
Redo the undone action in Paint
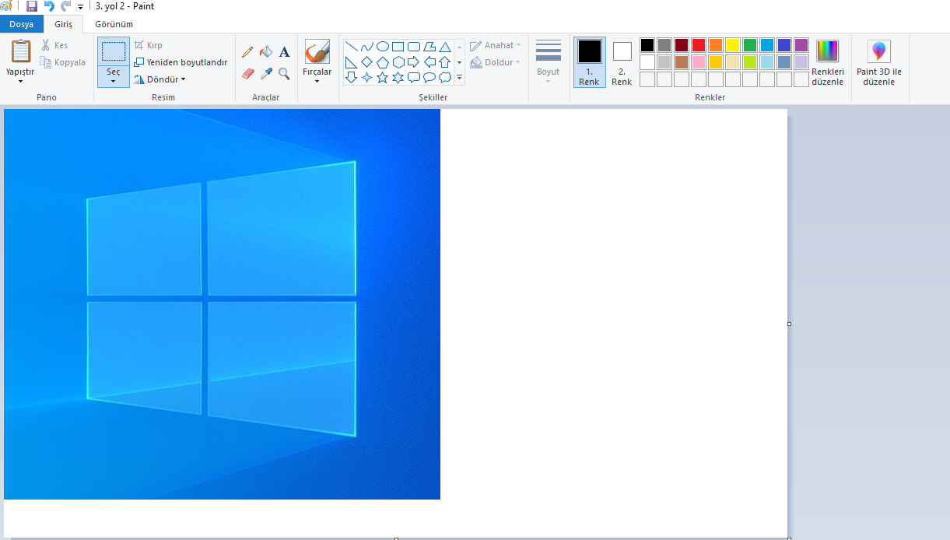66,6
